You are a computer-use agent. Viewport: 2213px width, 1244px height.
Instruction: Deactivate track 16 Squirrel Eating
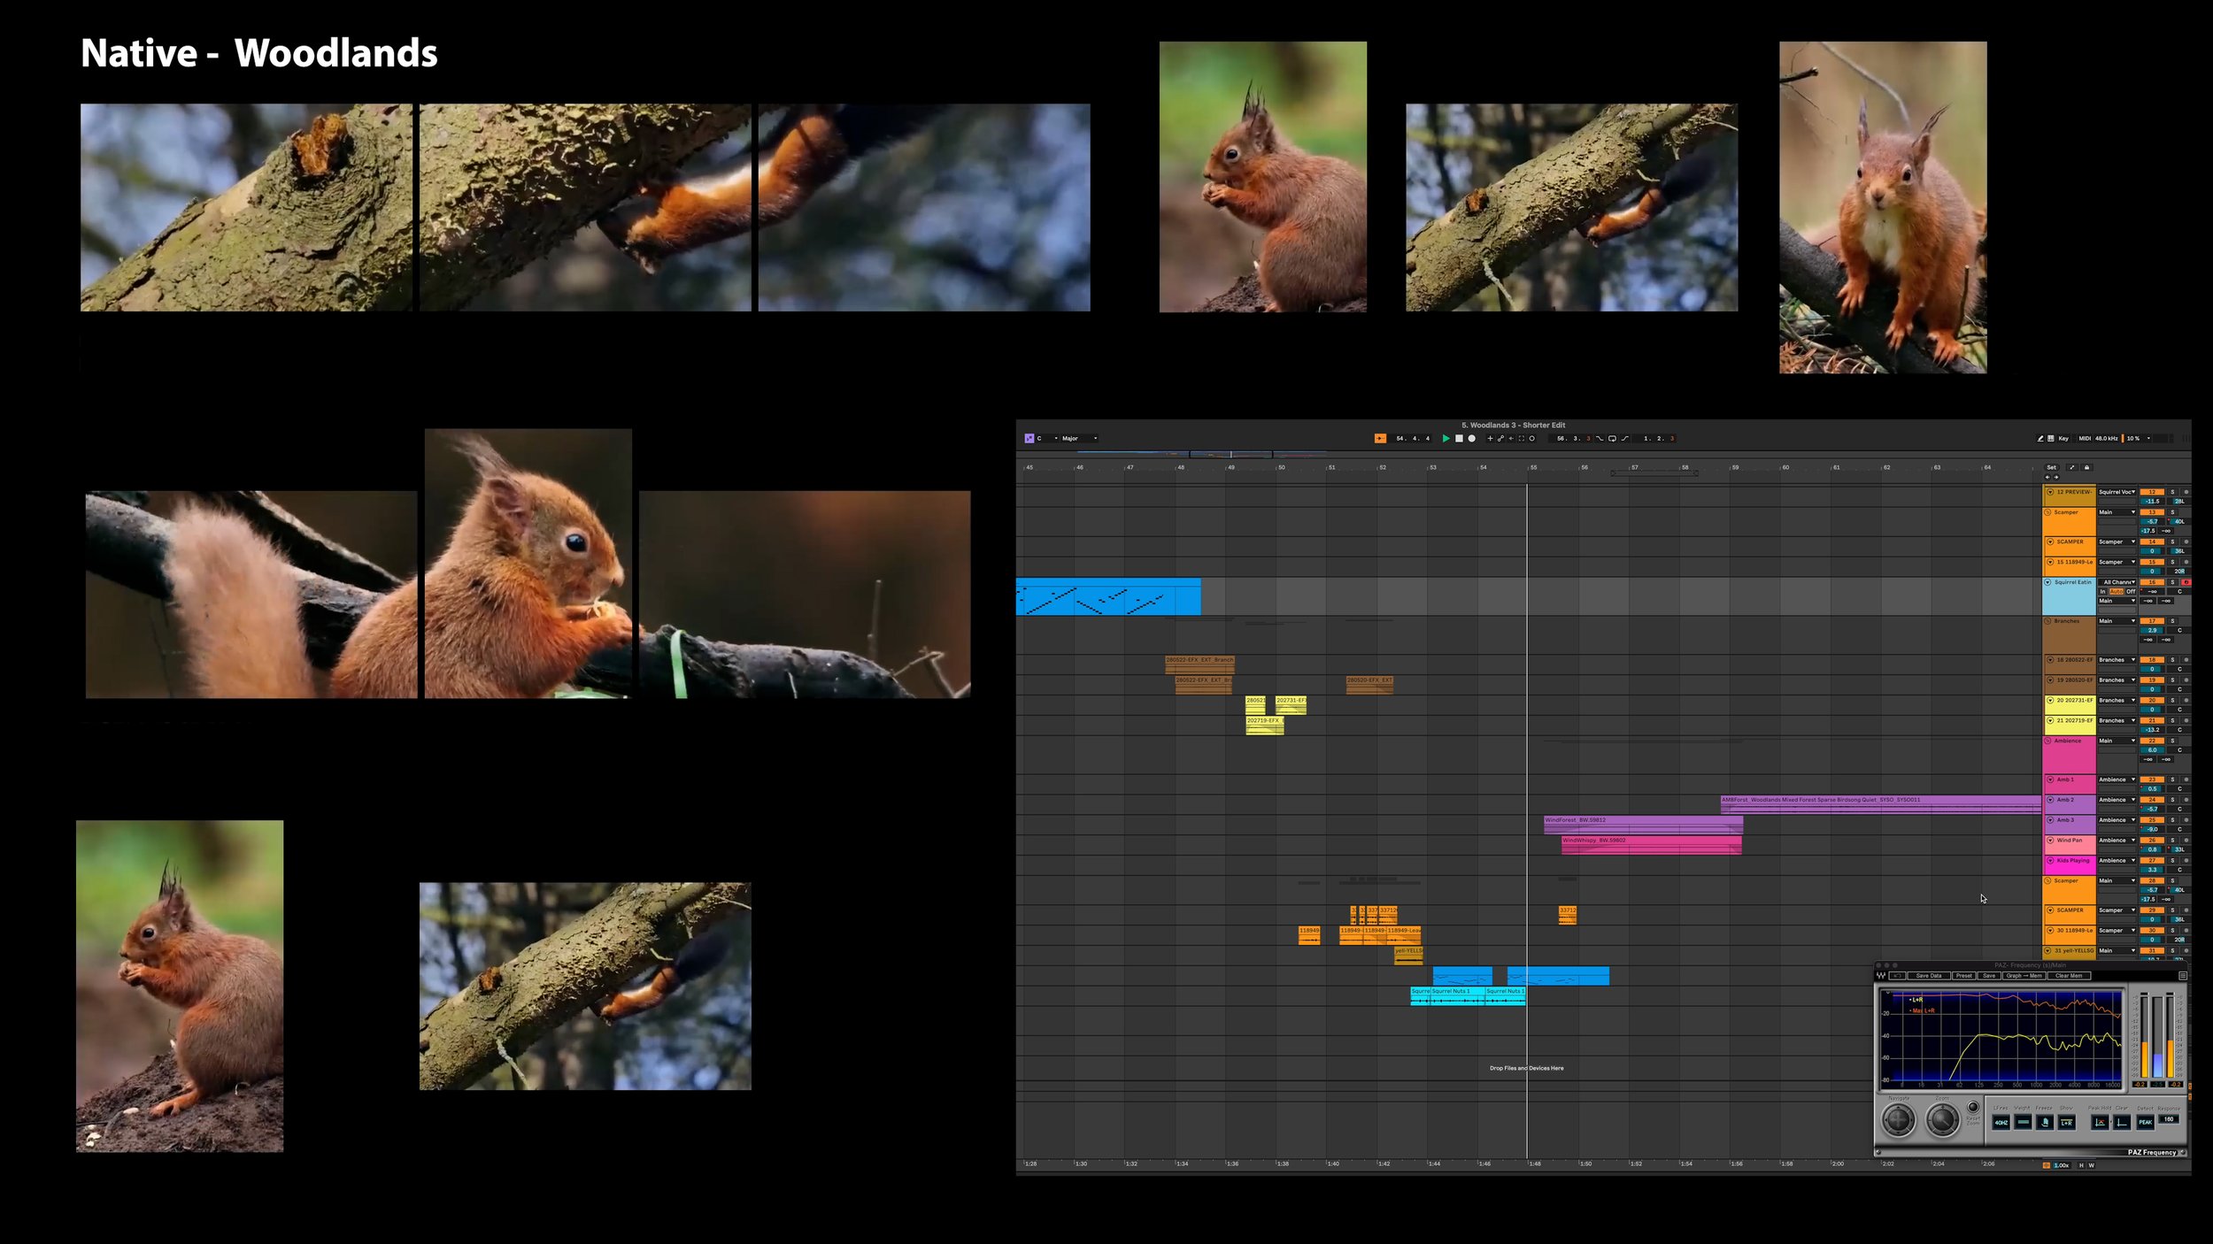click(x=2152, y=582)
